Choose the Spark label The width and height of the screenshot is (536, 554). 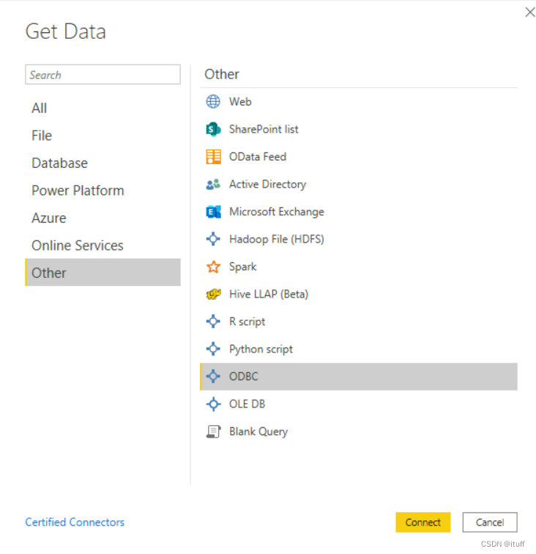coord(243,267)
